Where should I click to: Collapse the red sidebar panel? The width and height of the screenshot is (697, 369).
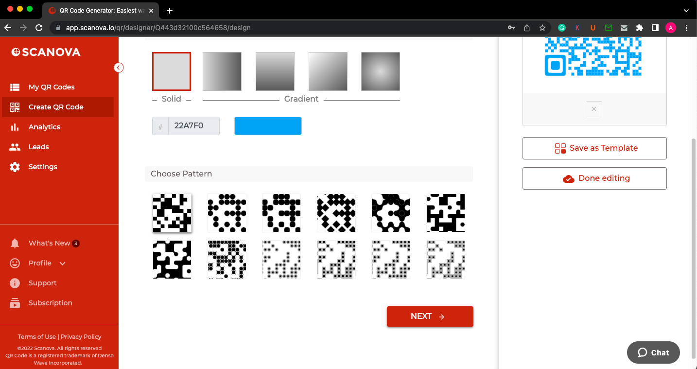click(119, 68)
